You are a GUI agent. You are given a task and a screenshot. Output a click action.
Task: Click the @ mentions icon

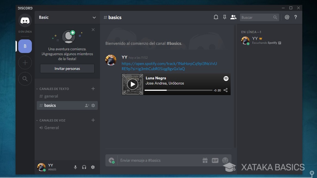(287, 17)
